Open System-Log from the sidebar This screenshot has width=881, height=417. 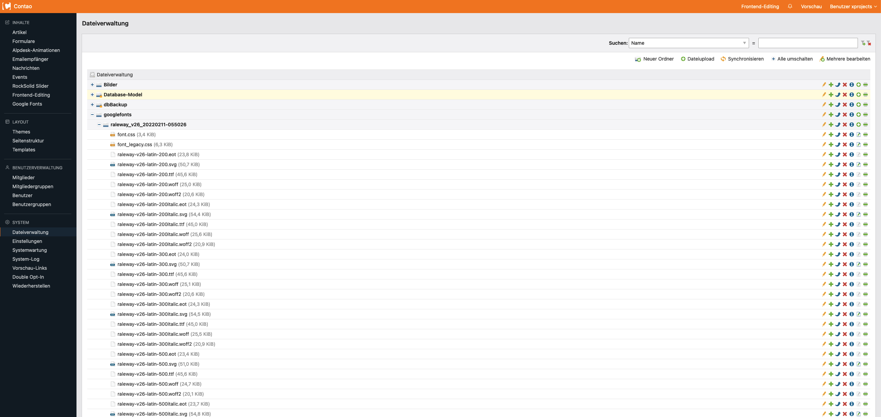[26, 259]
